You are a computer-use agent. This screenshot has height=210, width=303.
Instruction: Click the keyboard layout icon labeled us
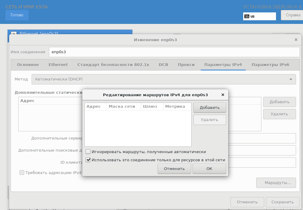(x=247, y=16)
